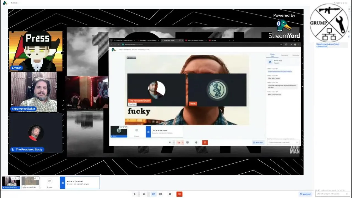
Task: Open the camera options chevron
Action: click(148, 194)
